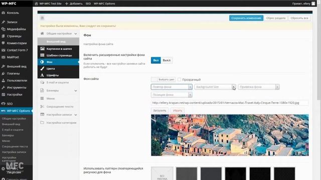Click the WP-MFC Лицензия sidebar item
The image size is (321, 180).
[x=14, y=170]
